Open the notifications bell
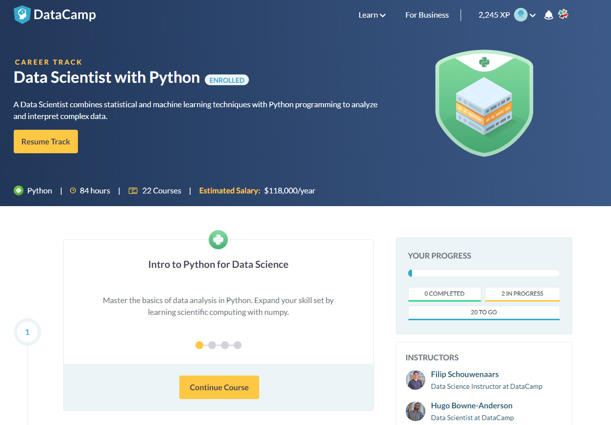 coord(549,15)
